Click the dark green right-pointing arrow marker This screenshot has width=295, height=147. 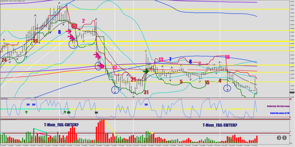pos(146,71)
